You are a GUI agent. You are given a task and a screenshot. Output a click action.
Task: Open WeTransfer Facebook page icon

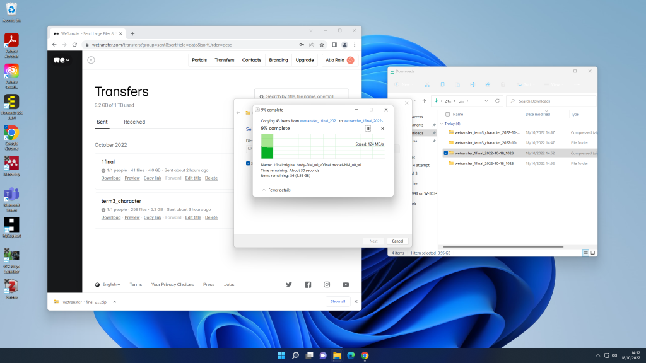coord(308,284)
